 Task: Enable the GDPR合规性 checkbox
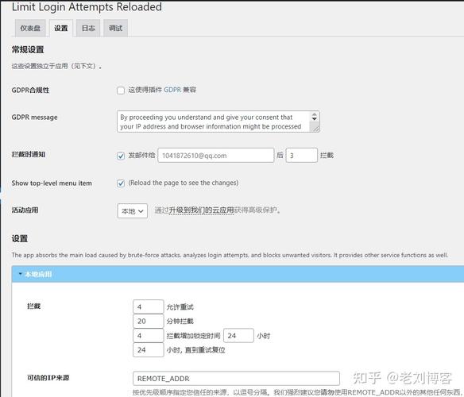(x=121, y=91)
